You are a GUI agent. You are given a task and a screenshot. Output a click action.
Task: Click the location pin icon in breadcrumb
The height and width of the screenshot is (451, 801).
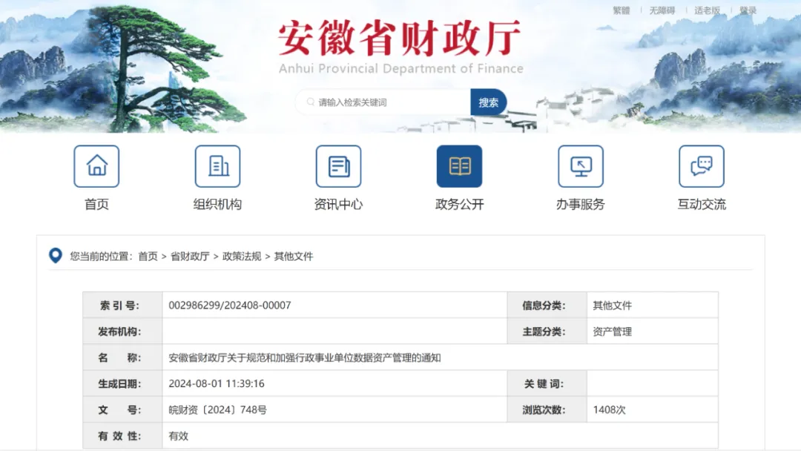pyautogui.click(x=55, y=256)
